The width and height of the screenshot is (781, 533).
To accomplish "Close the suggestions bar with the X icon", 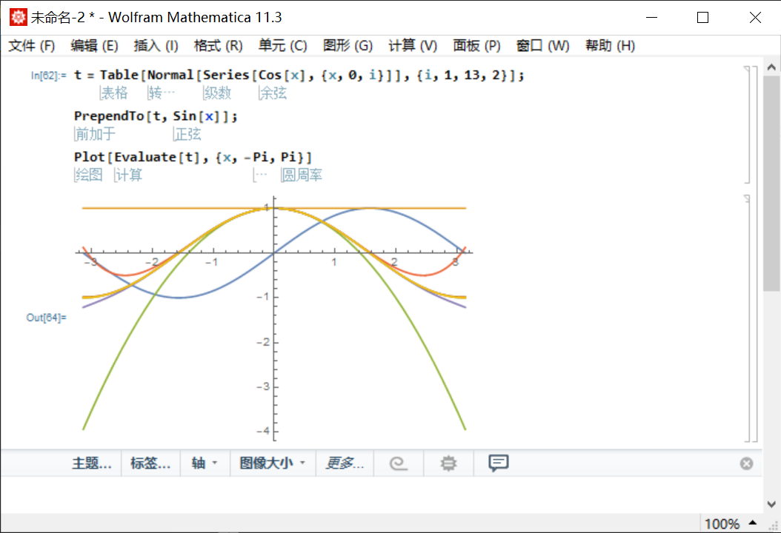I will pos(746,464).
